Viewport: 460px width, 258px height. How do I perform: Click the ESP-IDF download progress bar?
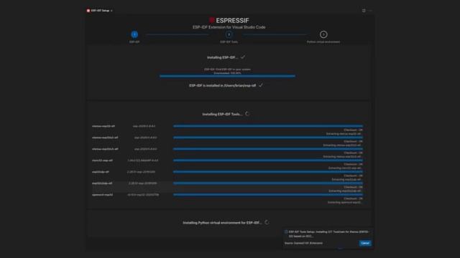point(227,76)
